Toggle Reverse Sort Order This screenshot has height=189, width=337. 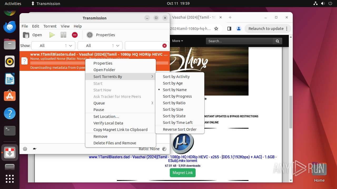(180, 129)
